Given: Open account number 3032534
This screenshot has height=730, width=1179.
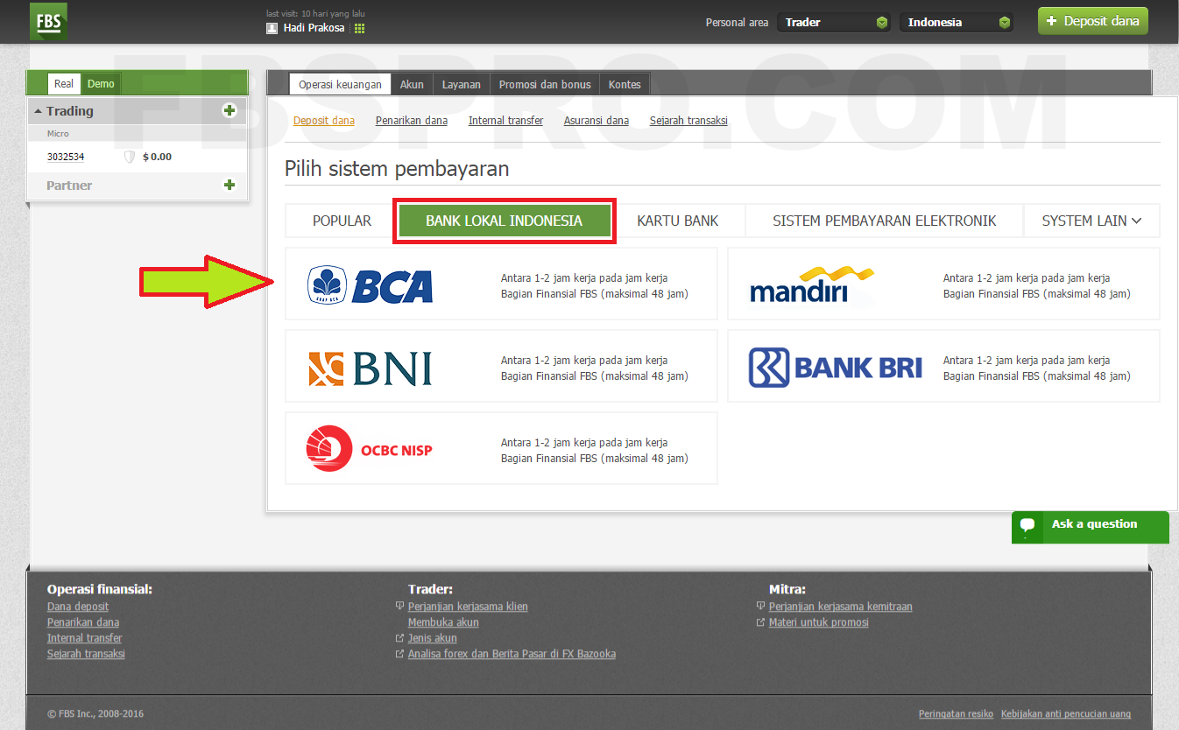Looking at the screenshot, I should click(66, 157).
